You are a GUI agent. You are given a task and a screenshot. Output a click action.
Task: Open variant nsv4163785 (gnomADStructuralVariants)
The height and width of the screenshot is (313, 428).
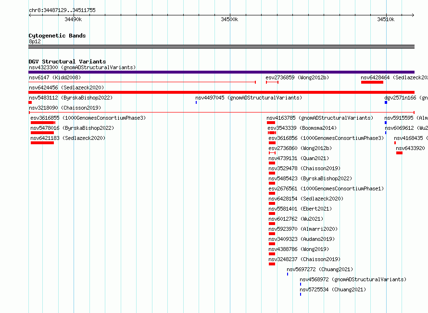click(x=320, y=118)
